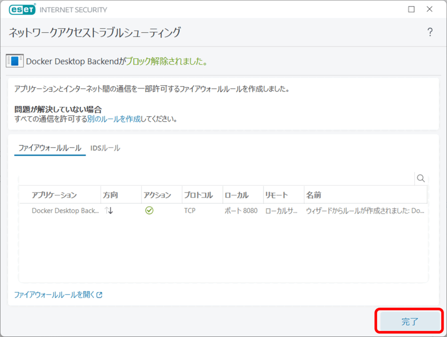This screenshot has width=447, height=337.
Task: Switch to the ファイアウォールルール tab
Action: click(x=50, y=148)
